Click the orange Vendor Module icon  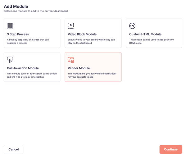[71, 60]
